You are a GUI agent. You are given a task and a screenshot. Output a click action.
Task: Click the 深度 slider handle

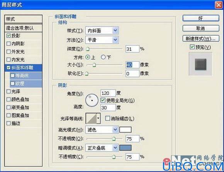click(x=88, y=49)
